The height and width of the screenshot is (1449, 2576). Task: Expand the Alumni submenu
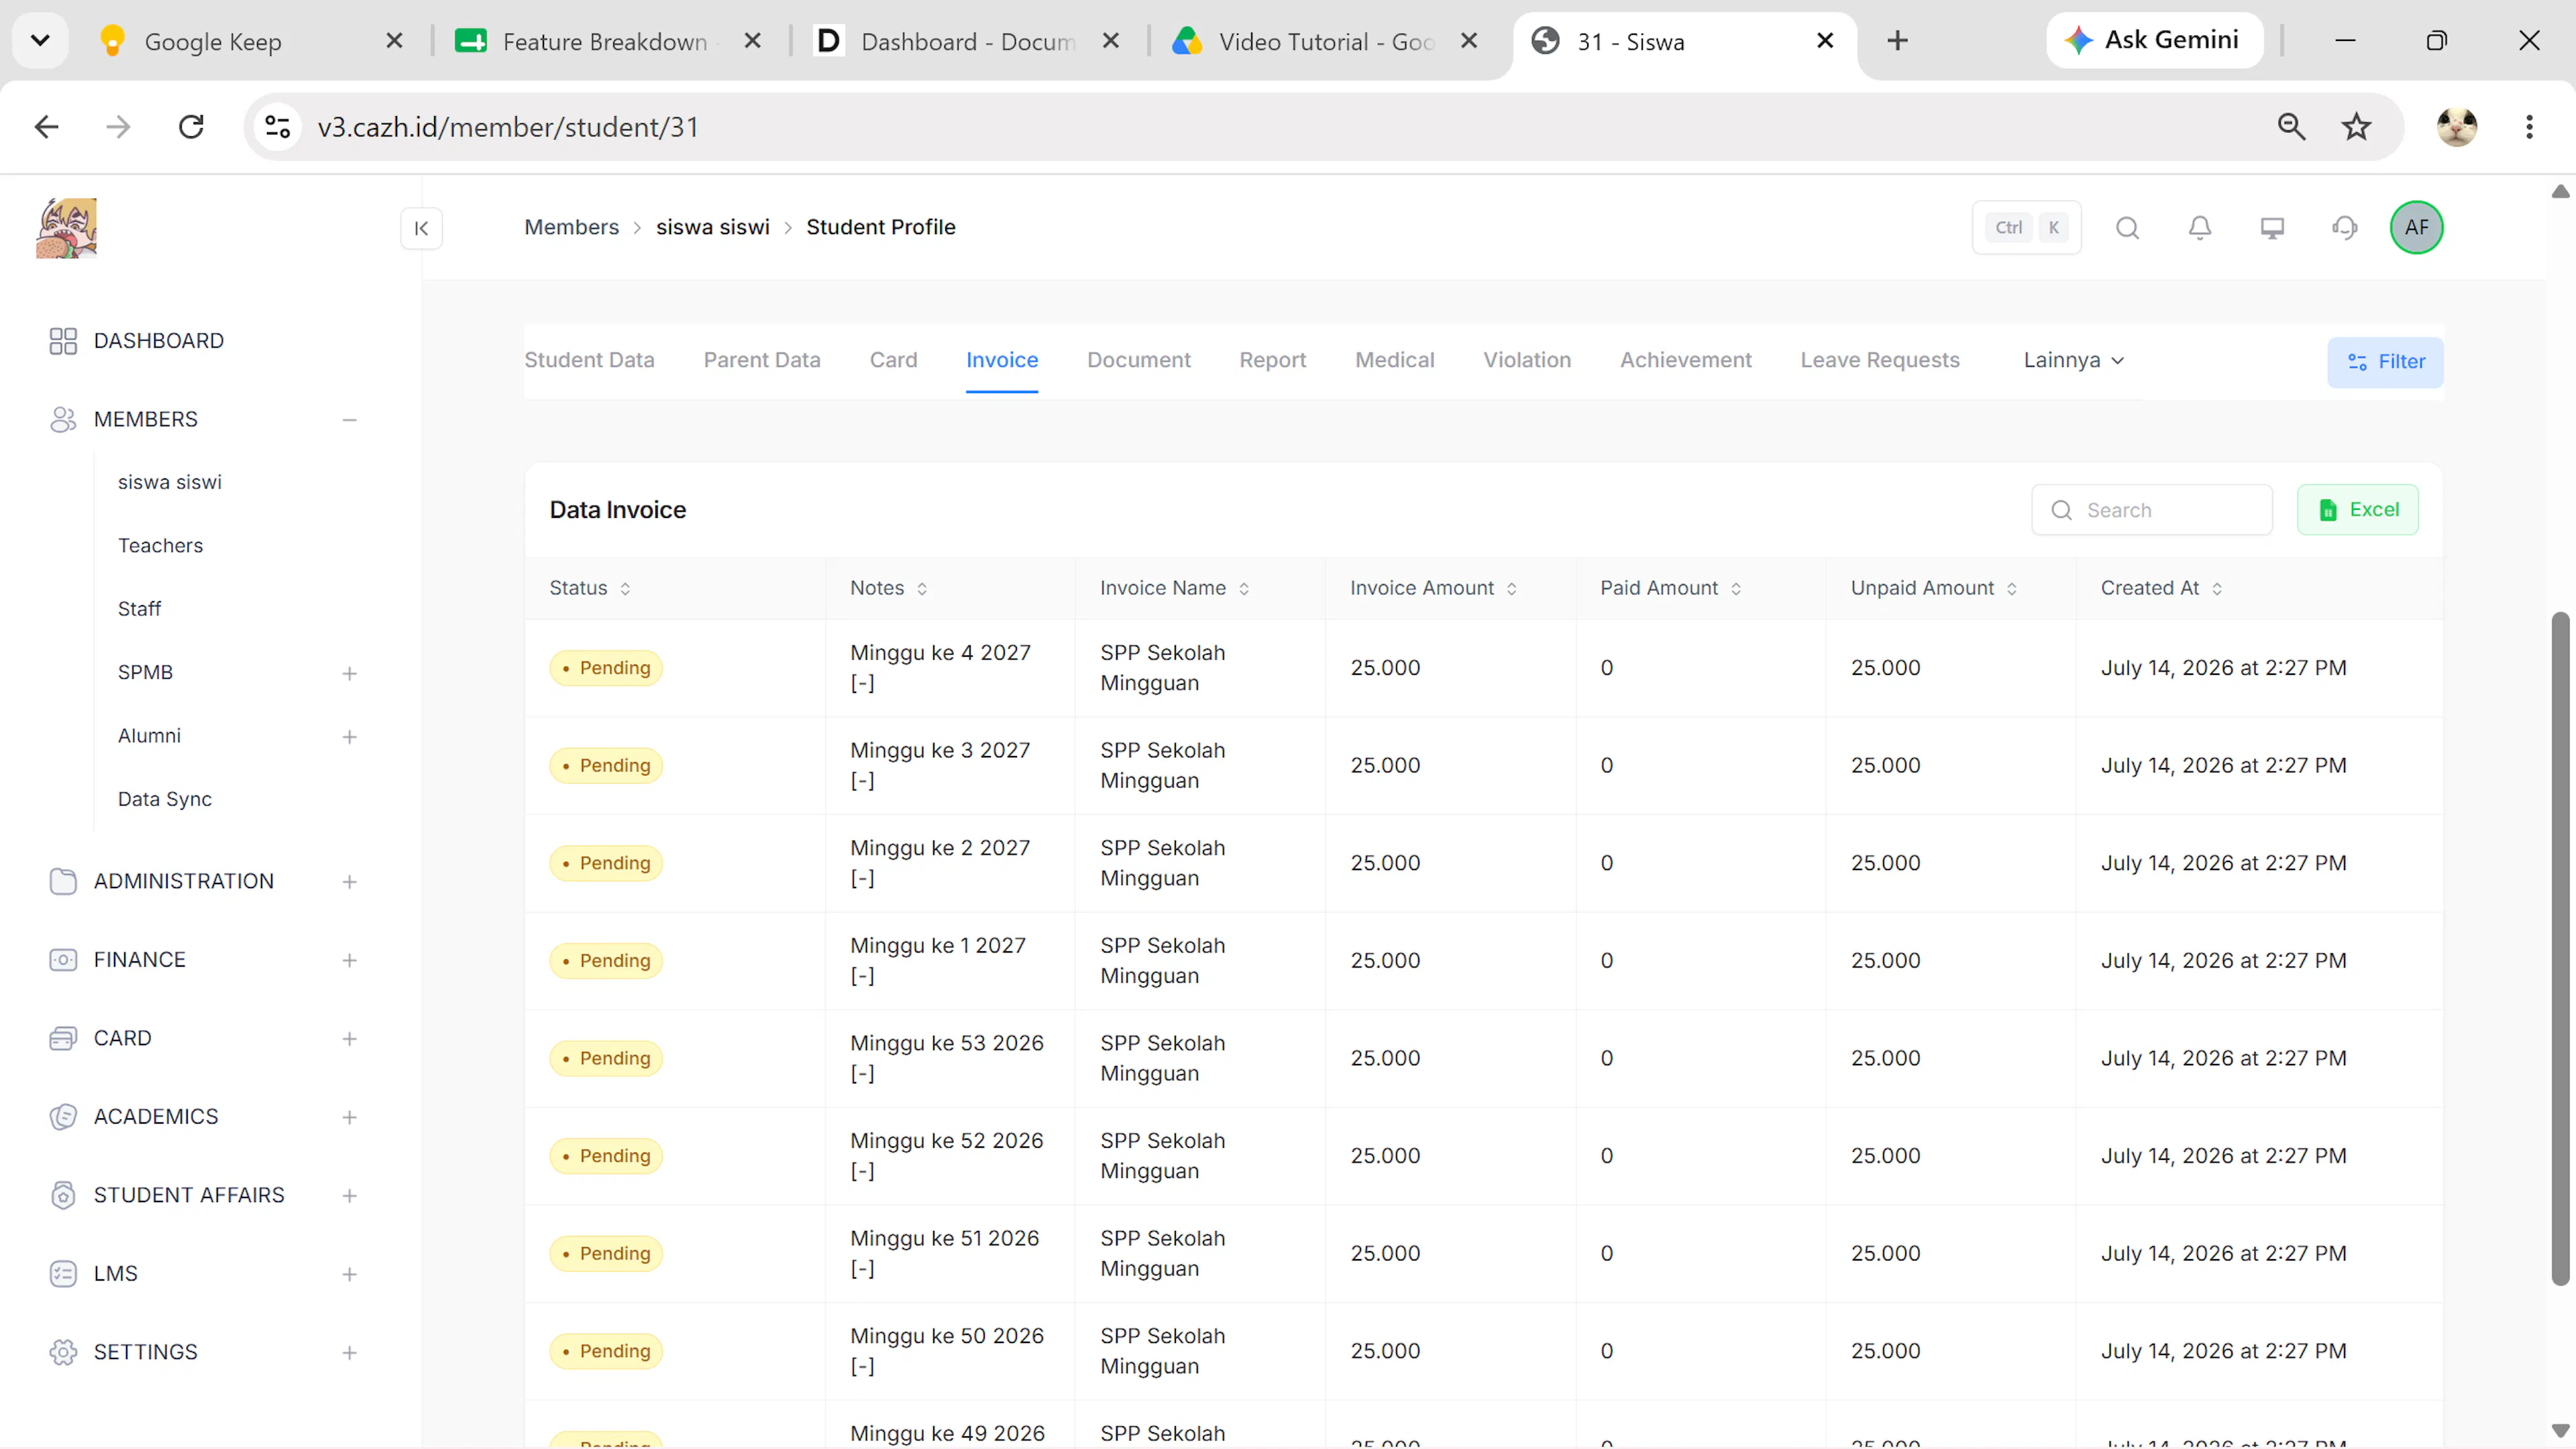[349, 737]
